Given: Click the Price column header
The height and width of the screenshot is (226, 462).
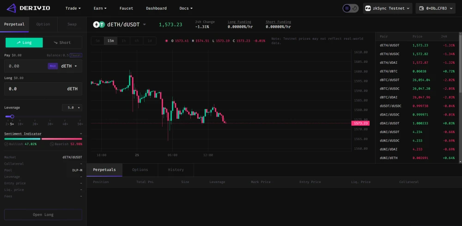Looking at the screenshot, I should [417, 37].
